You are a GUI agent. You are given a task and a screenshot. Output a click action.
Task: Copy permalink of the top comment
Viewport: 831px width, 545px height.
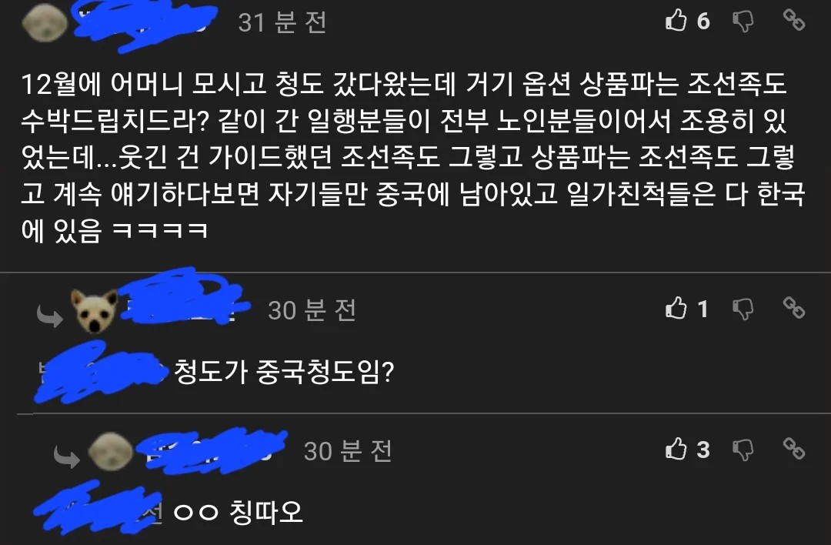tap(794, 21)
